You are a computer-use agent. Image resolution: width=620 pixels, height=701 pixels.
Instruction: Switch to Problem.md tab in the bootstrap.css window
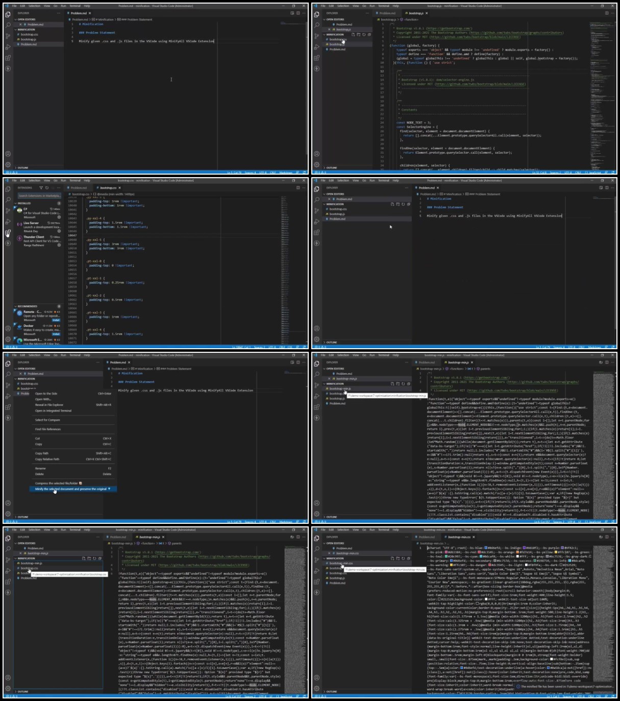(x=79, y=188)
